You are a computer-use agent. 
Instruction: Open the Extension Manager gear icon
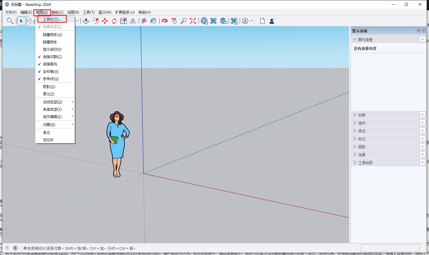234,21
